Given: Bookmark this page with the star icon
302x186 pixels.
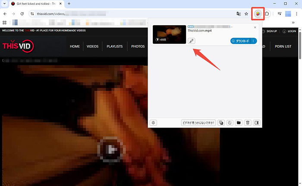Looking at the screenshot, I should pyautogui.click(x=246, y=14).
